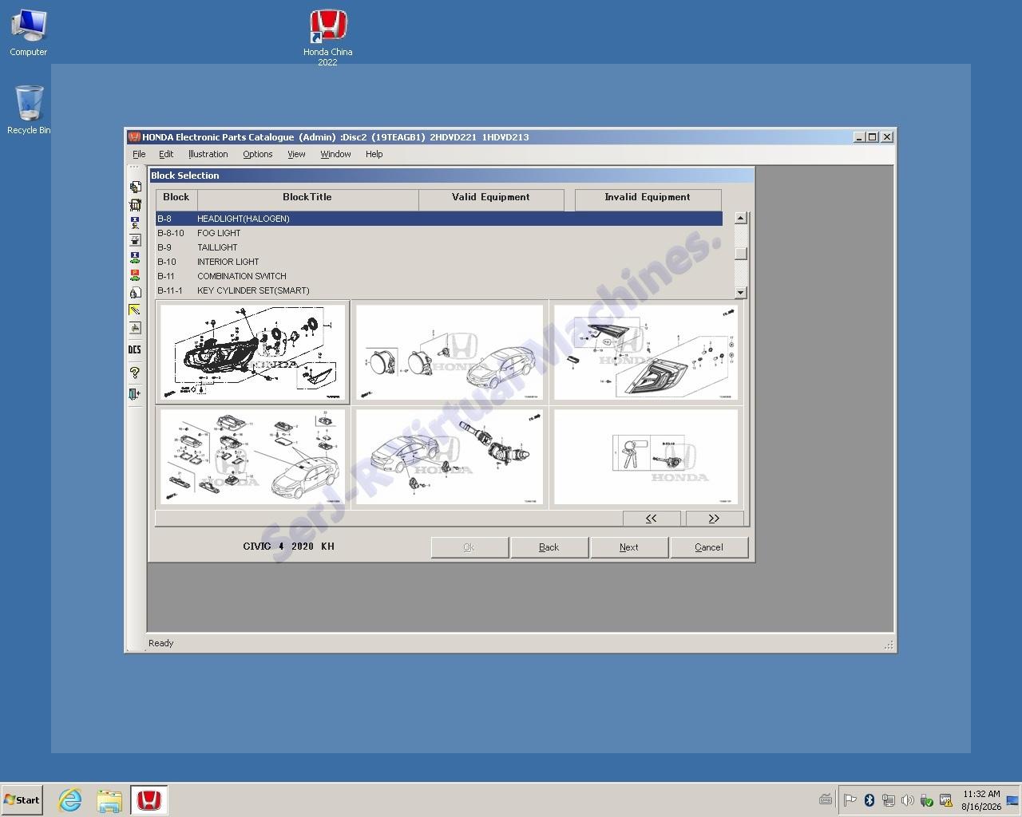This screenshot has width=1022, height=817.
Task: Click the Next button
Action: coord(629,547)
